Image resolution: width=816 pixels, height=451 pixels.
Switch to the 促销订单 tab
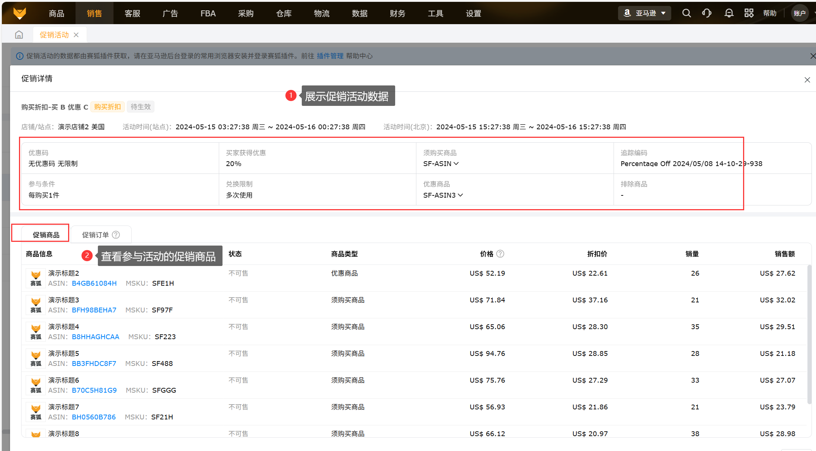[96, 235]
